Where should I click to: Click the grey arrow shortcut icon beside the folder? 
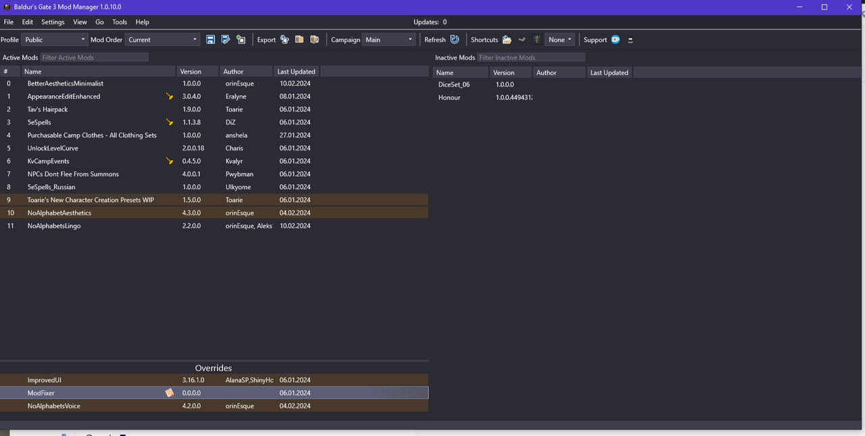[522, 40]
